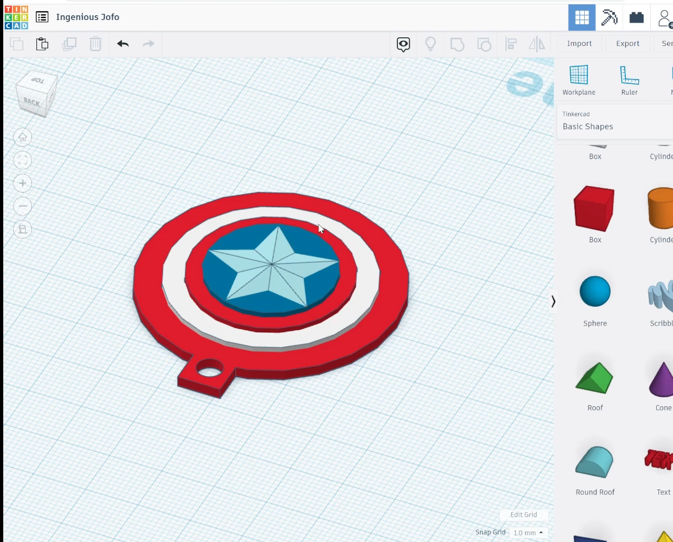The image size is (673, 542).
Task: Click the view cube TOP face
Action: tap(38, 80)
